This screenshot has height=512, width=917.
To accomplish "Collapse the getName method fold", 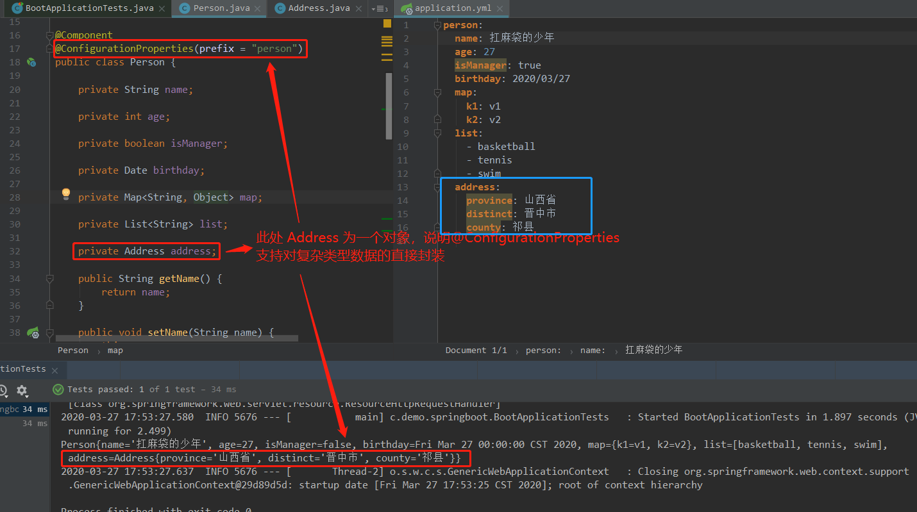I will pyautogui.click(x=49, y=279).
